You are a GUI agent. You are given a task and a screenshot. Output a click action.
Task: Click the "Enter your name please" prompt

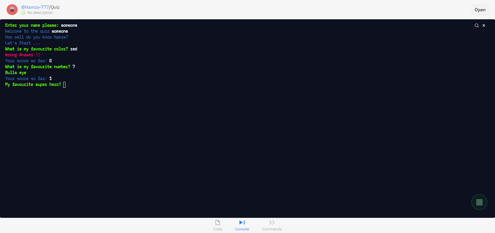coord(32,25)
